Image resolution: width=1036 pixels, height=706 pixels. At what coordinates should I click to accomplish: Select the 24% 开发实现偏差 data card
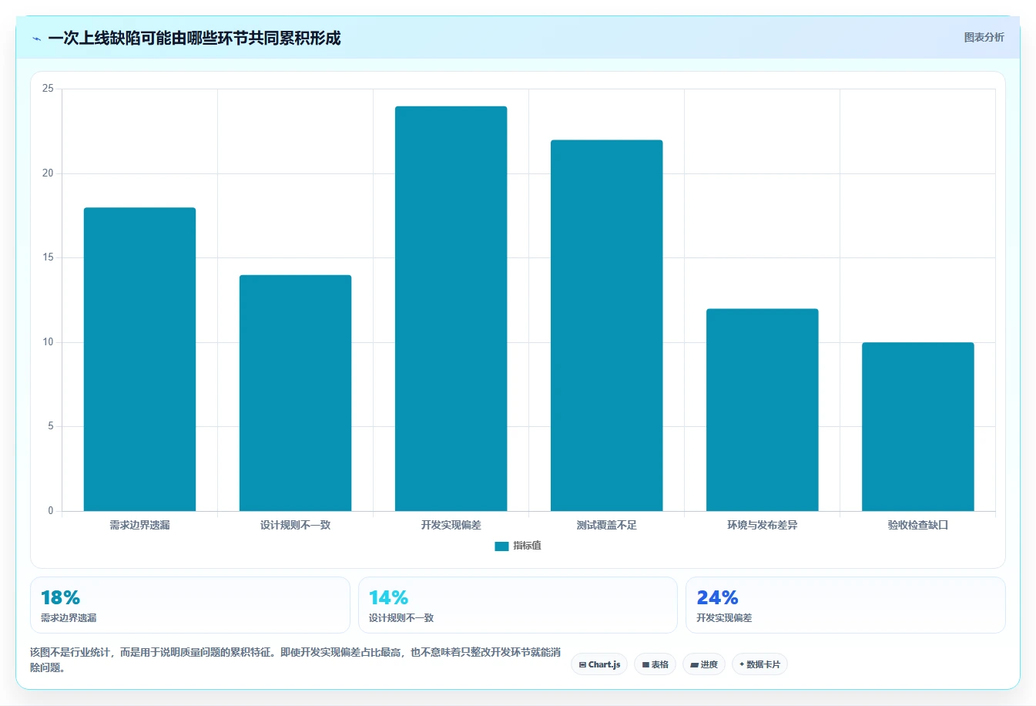846,605
